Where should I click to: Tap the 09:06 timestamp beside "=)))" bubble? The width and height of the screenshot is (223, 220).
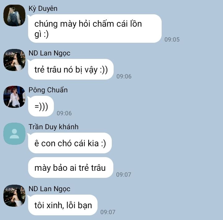tap(64, 113)
